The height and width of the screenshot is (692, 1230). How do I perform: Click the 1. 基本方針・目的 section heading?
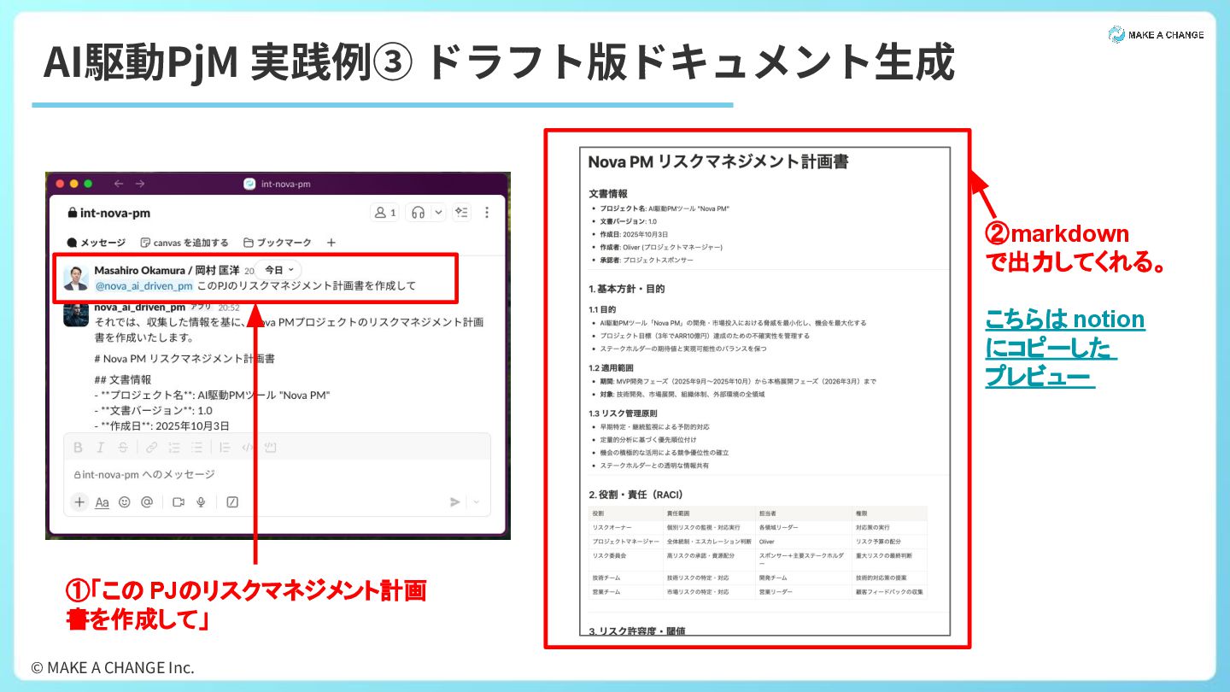click(626, 289)
